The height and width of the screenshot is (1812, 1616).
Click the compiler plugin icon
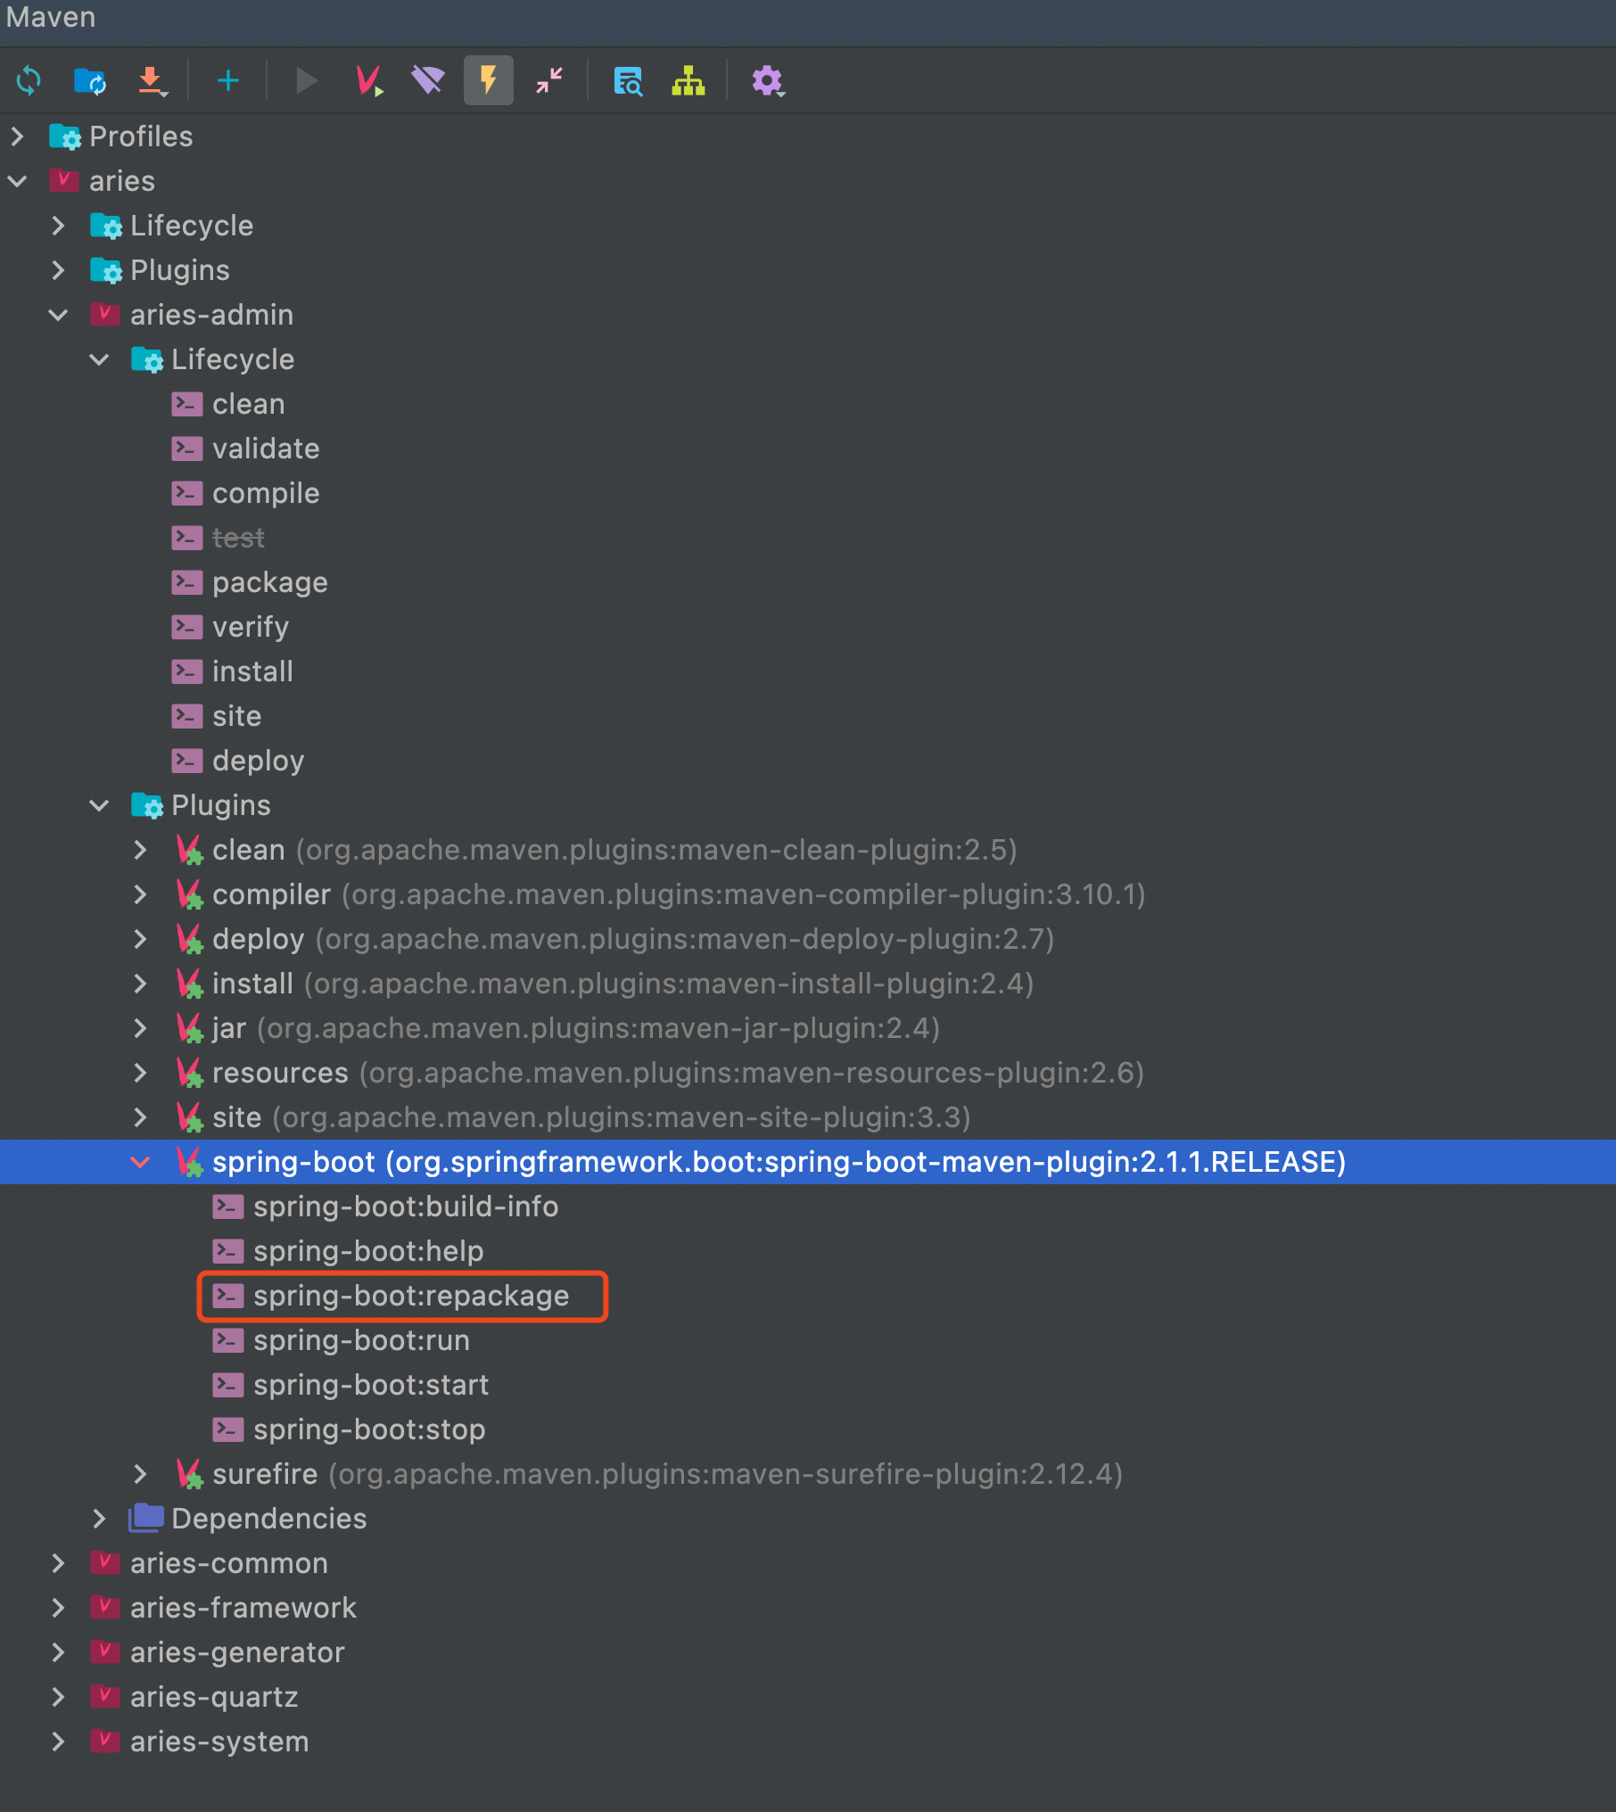click(x=190, y=894)
